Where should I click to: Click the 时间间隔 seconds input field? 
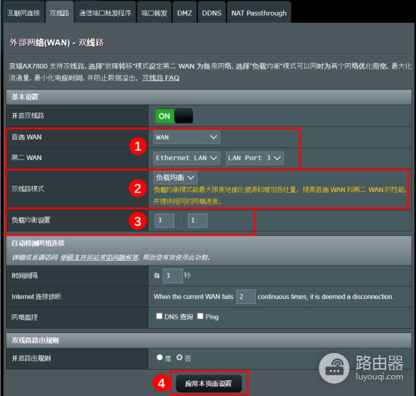(x=173, y=275)
